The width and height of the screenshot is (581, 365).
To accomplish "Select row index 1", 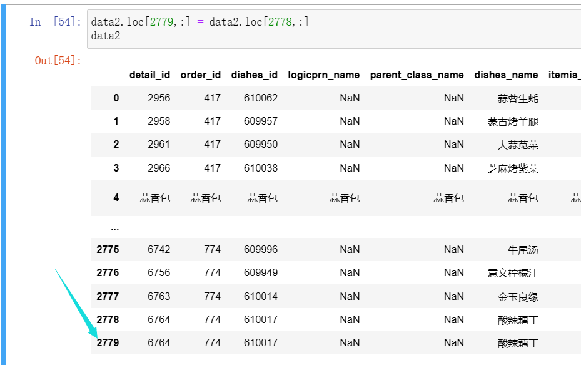I will click(116, 121).
